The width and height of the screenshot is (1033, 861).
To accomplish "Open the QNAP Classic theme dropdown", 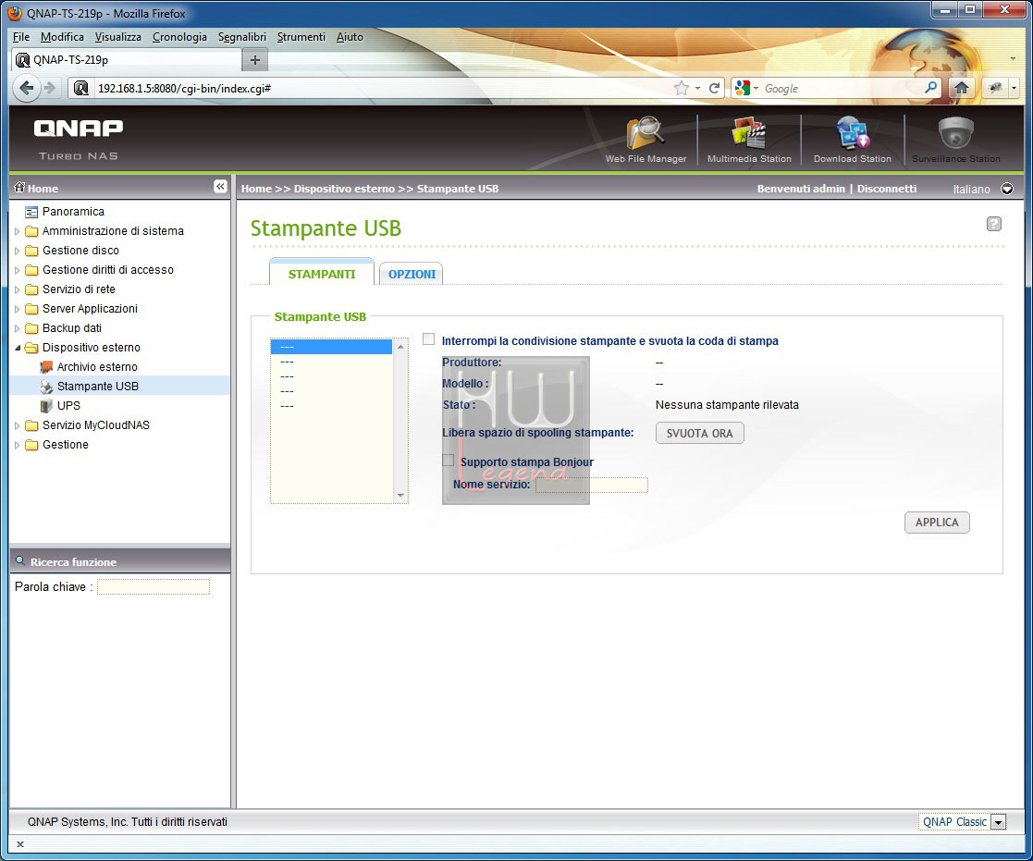I will 999,822.
